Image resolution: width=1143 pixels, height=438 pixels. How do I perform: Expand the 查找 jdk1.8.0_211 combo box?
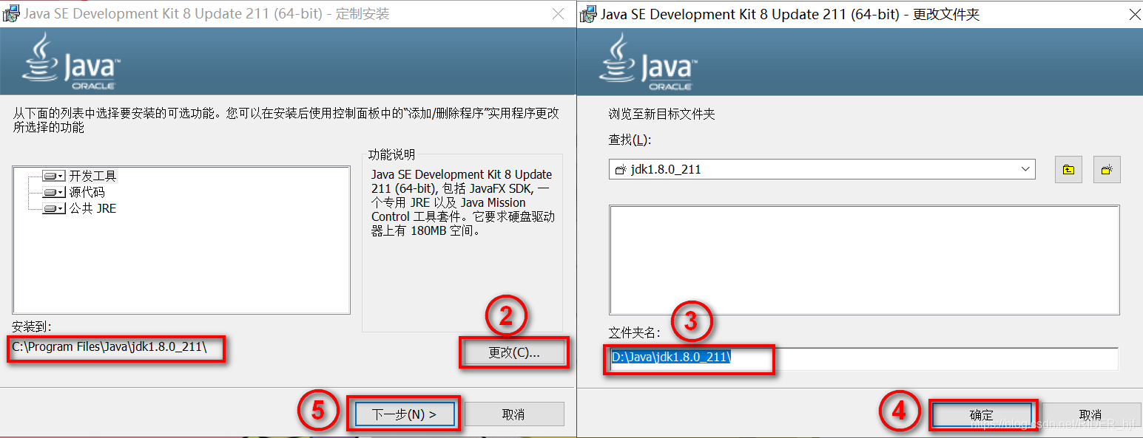[1026, 169]
